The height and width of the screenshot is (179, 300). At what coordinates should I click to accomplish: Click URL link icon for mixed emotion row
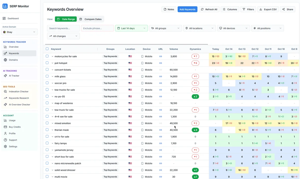point(160,123)
